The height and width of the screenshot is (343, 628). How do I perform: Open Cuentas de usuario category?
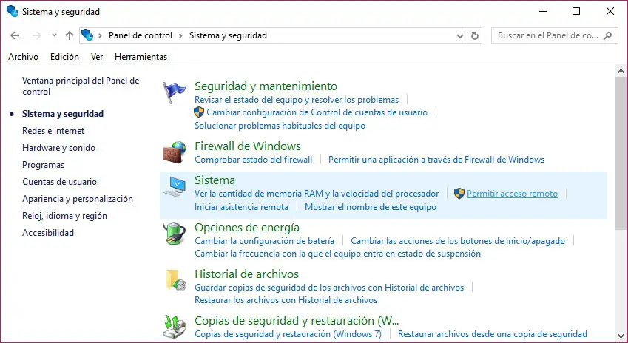(60, 182)
